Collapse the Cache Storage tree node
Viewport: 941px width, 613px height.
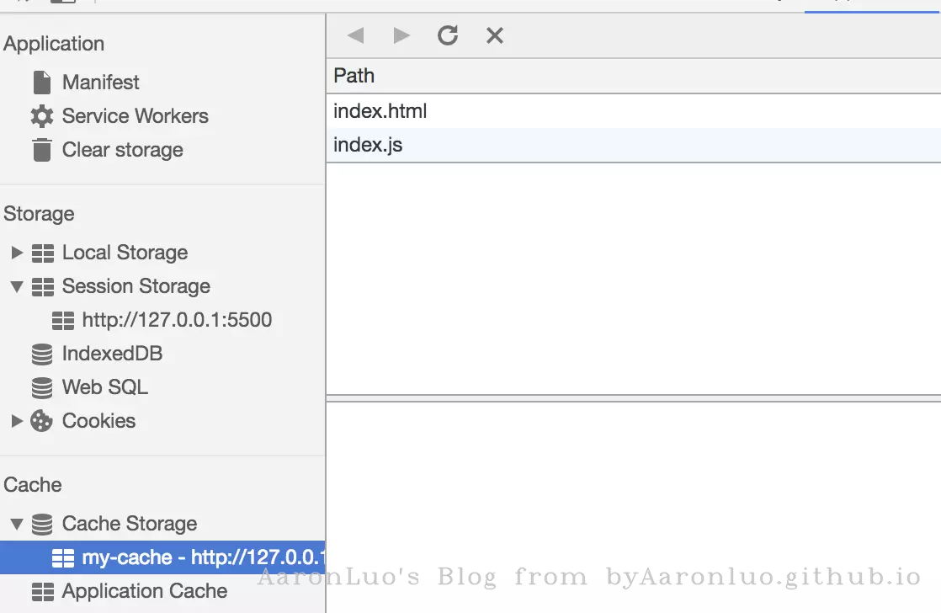click(16, 524)
